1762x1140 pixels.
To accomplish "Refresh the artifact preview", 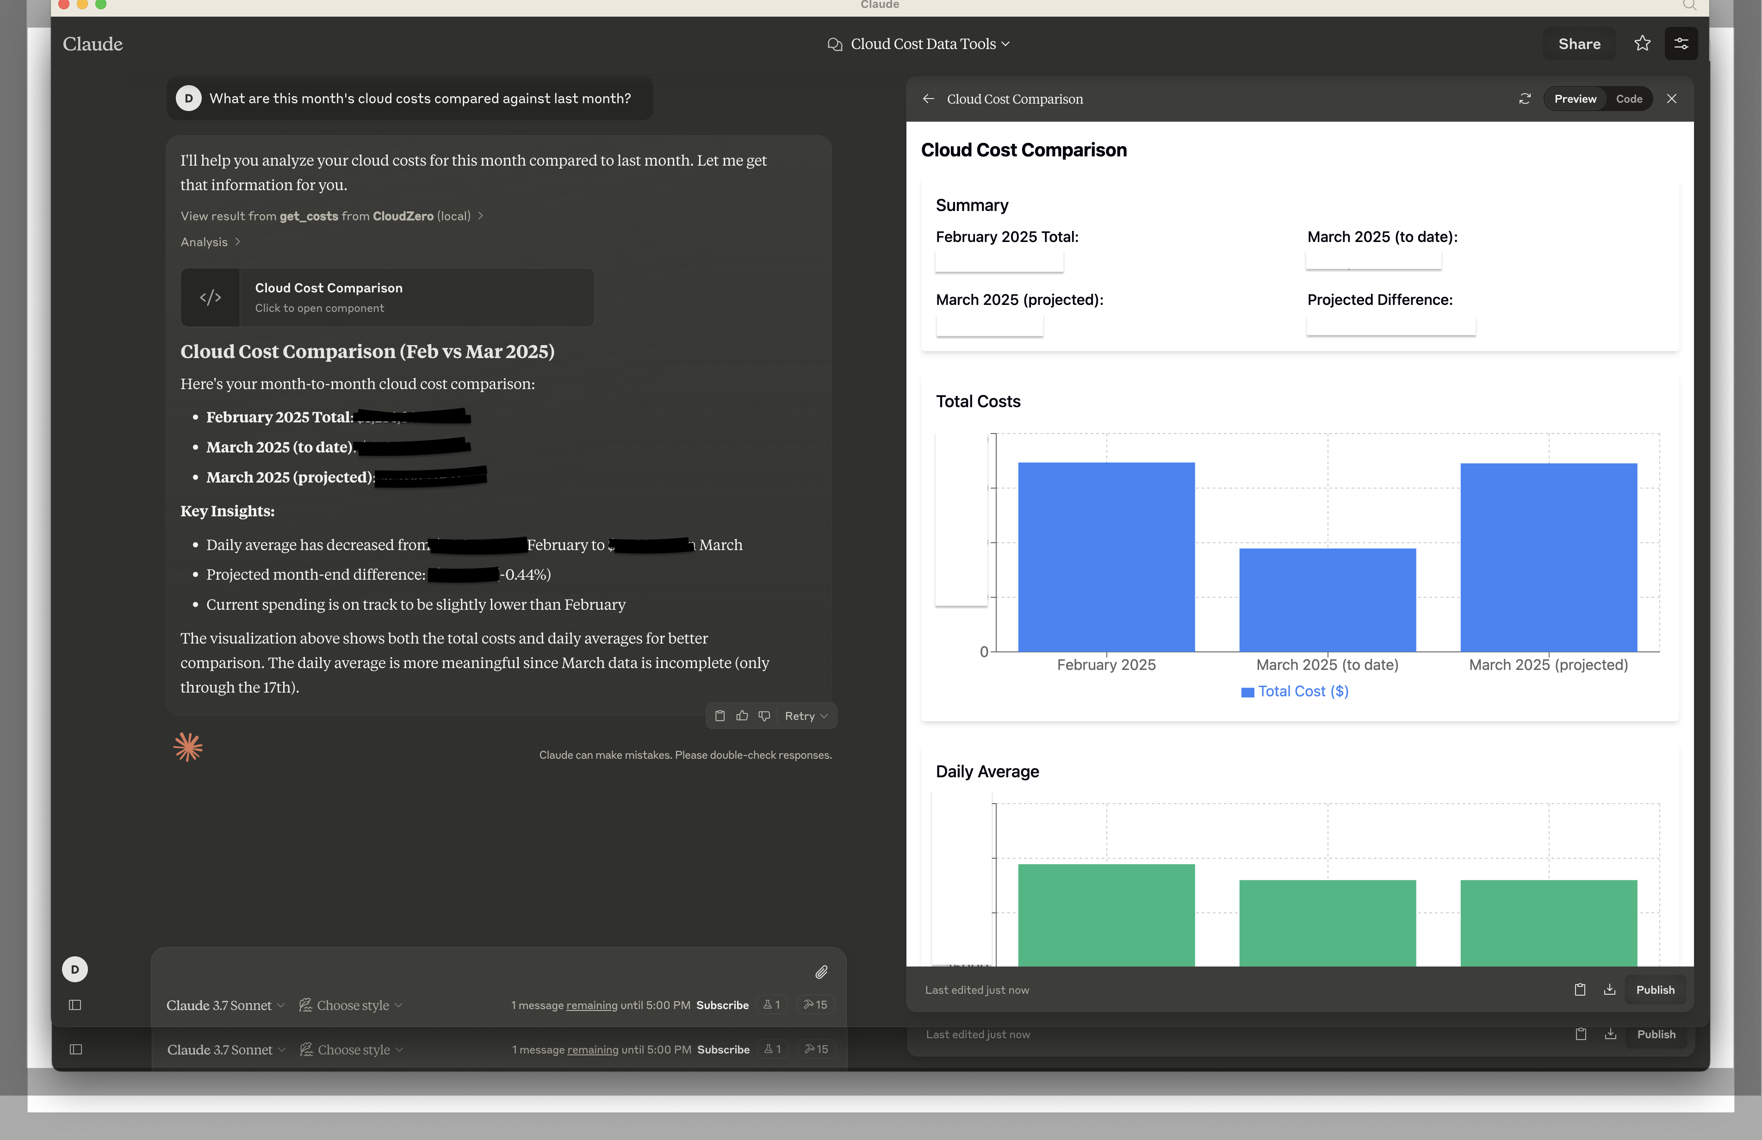I will [x=1524, y=99].
